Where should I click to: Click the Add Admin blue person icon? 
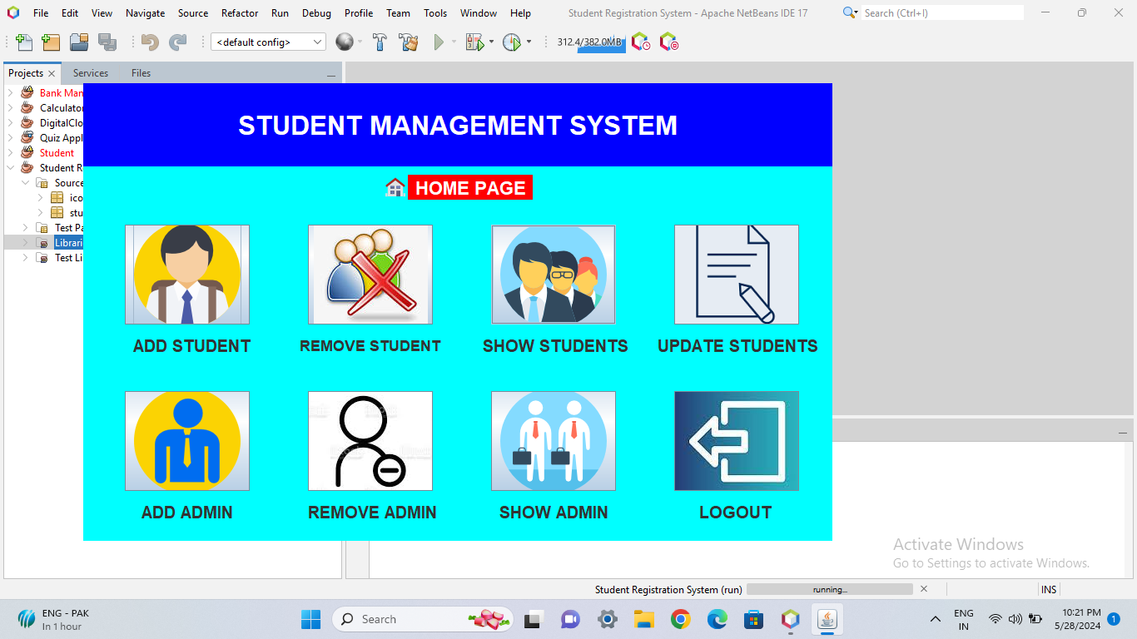tap(187, 441)
